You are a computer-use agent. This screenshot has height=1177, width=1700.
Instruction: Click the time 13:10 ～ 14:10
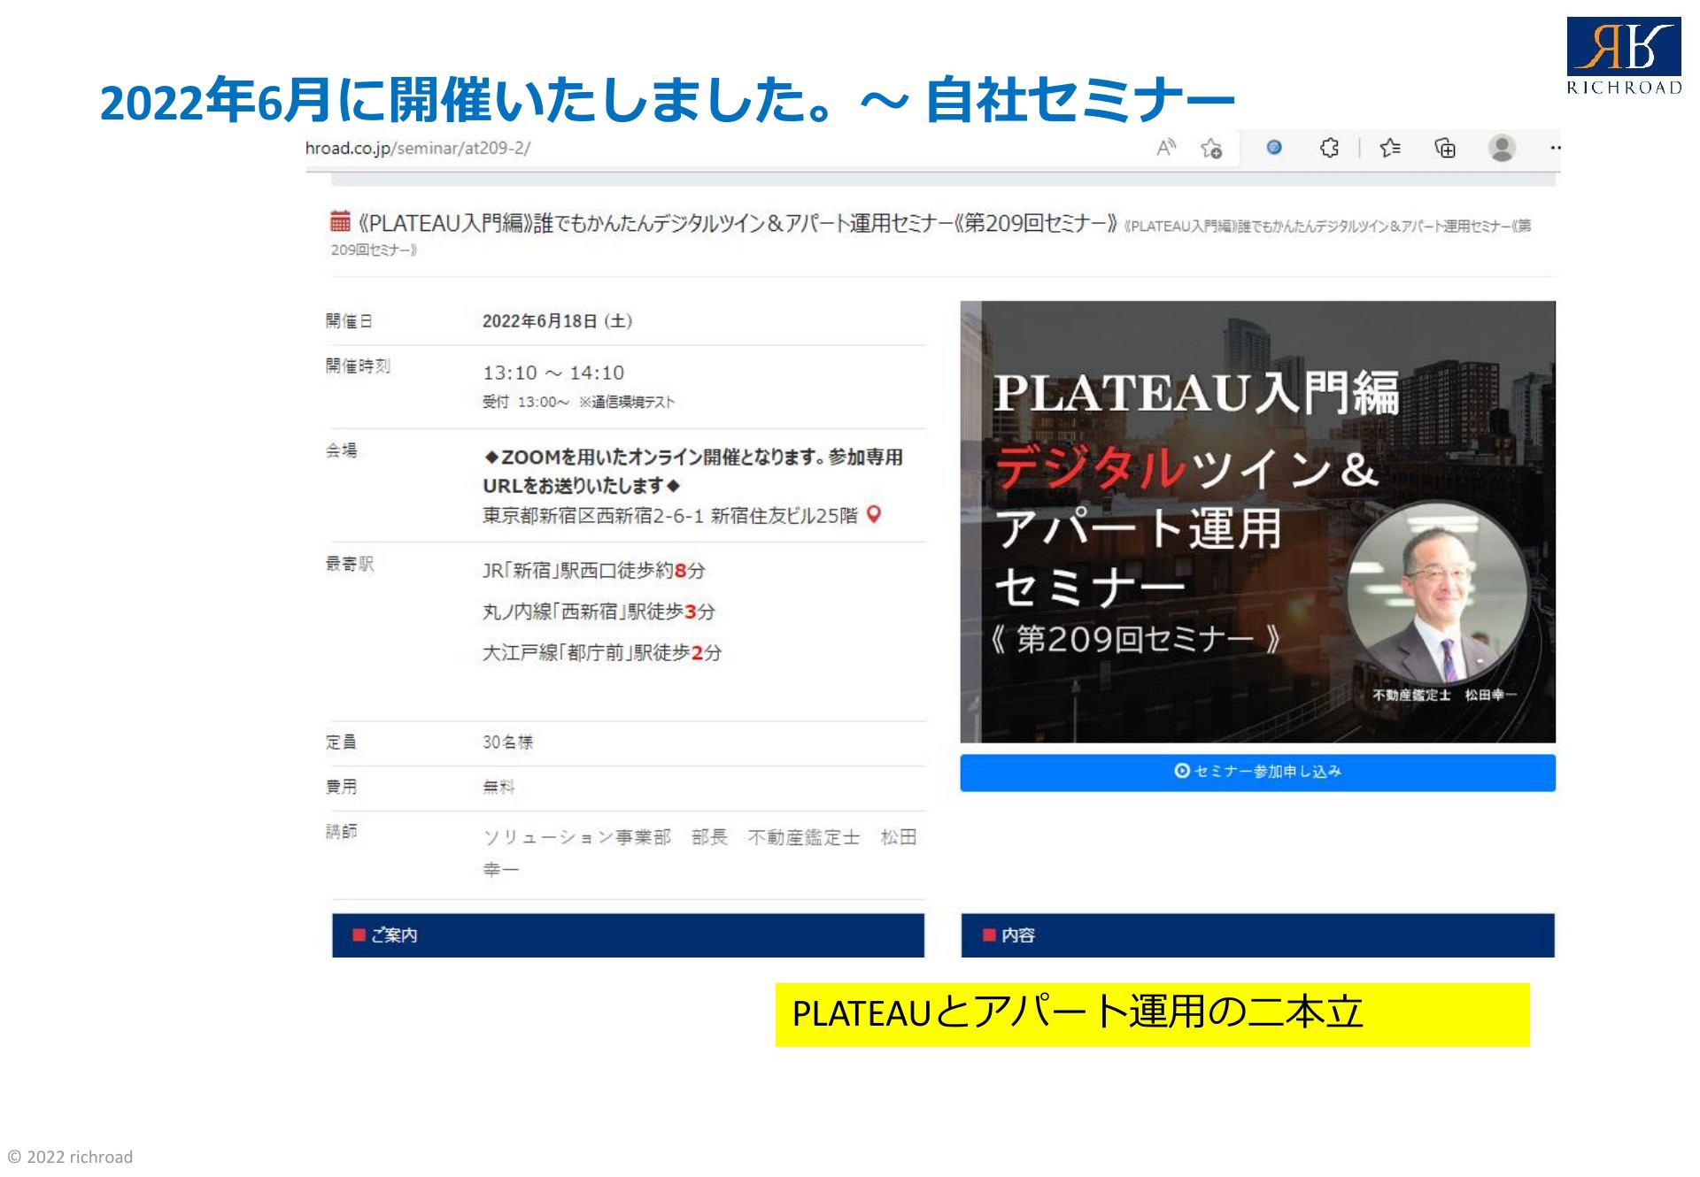[553, 373]
